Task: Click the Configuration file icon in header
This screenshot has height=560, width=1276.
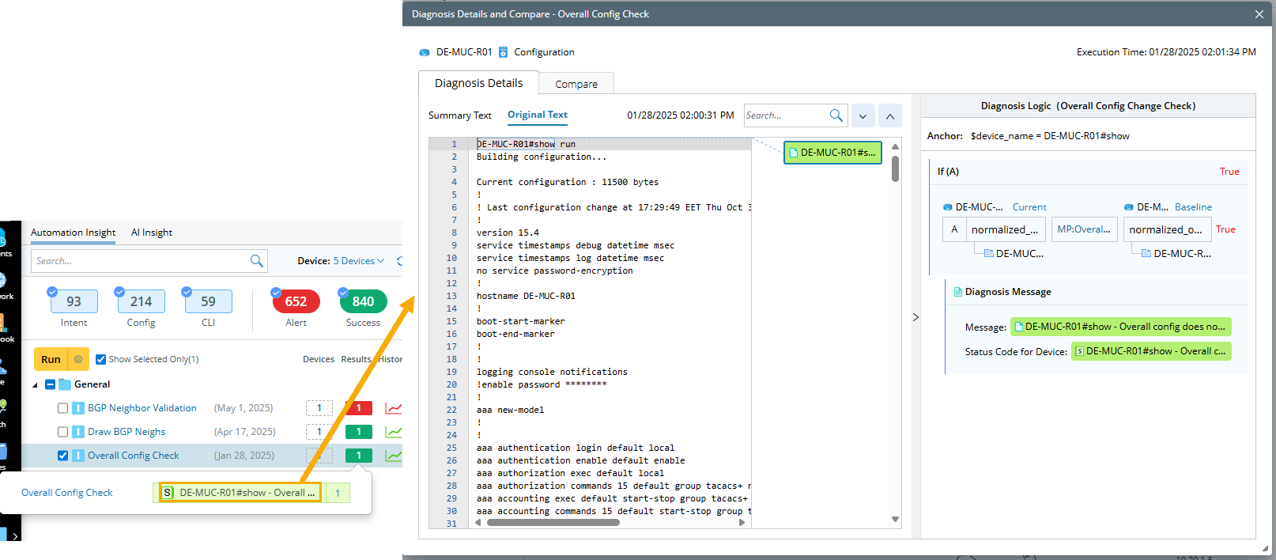Action: tap(503, 52)
